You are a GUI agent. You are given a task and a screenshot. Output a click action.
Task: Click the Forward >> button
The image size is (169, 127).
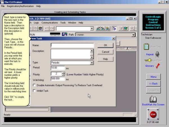tap(154, 90)
